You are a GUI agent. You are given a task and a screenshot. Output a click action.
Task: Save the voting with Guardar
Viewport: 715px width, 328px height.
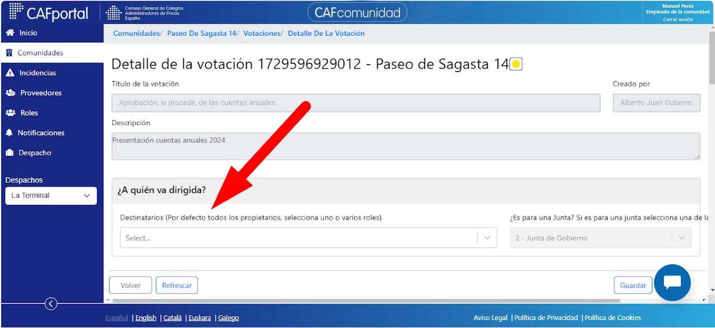pyautogui.click(x=633, y=286)
